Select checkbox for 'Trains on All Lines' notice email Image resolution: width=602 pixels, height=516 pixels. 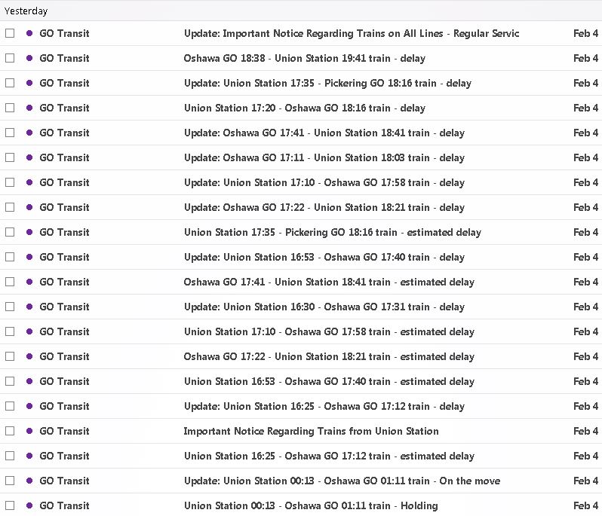pyautogui.click(x=10, y=33)
